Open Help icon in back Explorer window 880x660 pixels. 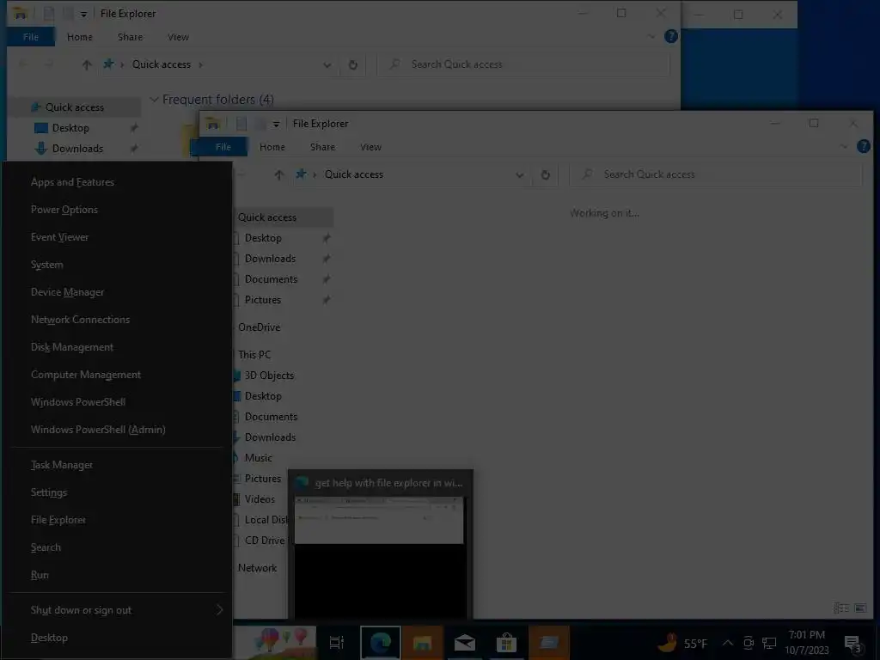670,36
